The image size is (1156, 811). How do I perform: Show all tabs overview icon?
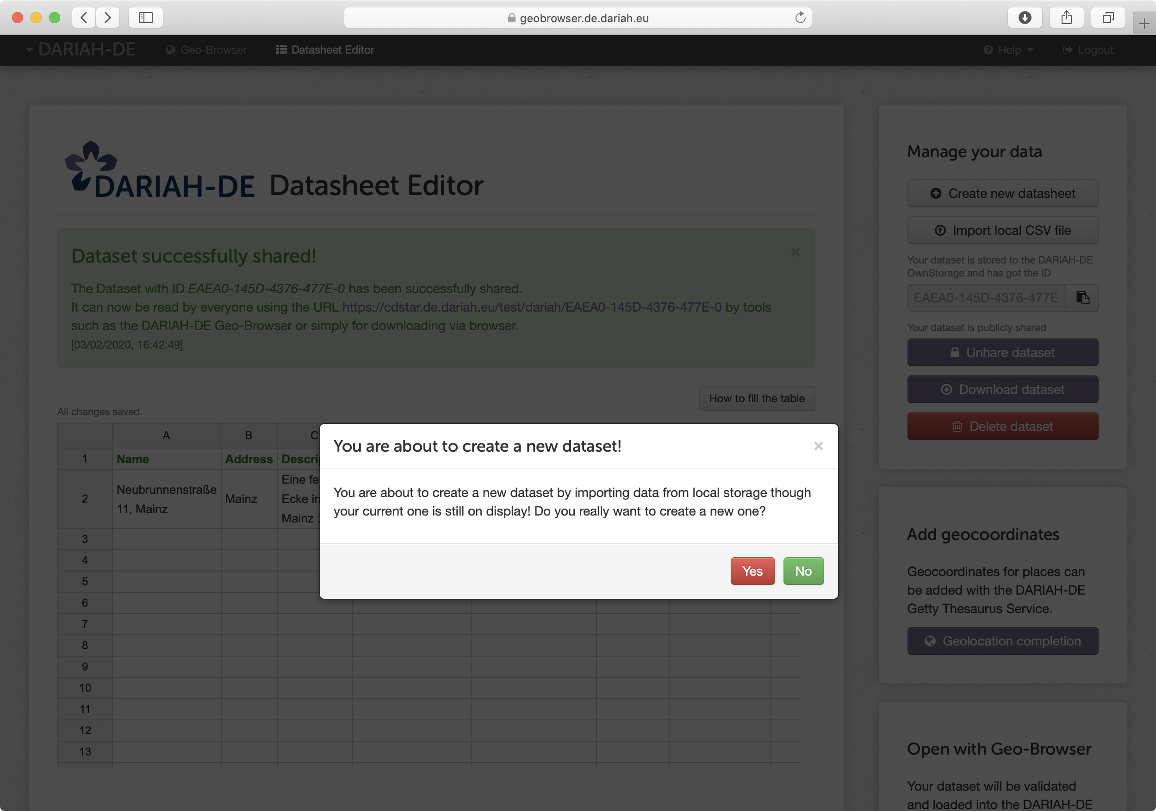[x=1108, y=18]
